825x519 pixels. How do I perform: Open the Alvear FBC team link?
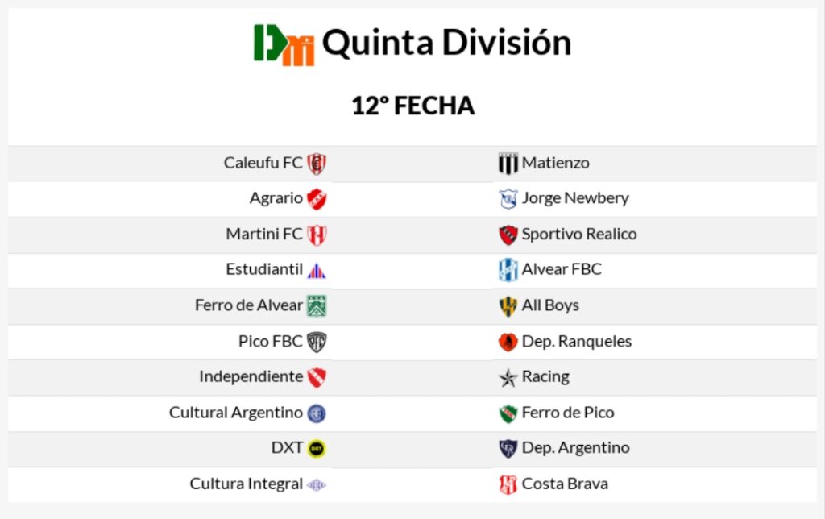(562, 270)
